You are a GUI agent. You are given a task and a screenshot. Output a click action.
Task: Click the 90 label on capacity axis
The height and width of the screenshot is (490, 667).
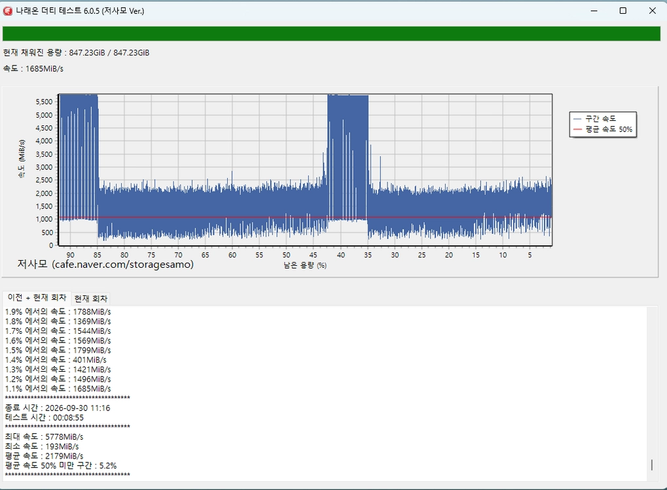point(70,255)
